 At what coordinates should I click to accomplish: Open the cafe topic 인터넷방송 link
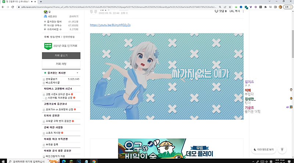[69, 37]
